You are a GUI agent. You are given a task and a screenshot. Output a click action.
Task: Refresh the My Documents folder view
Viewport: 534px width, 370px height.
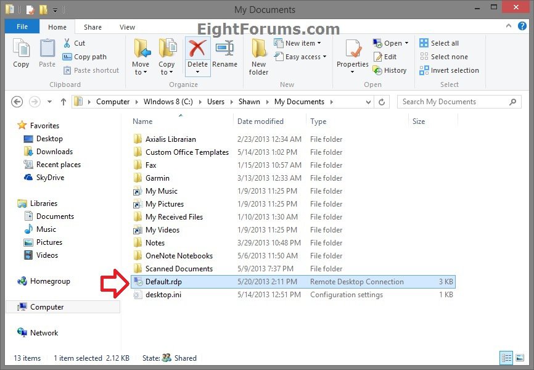coord(382,102)
